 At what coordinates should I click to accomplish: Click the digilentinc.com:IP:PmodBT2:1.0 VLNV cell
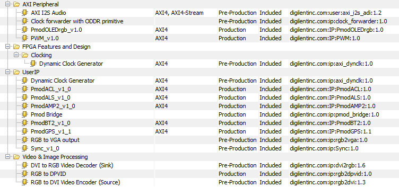[331, 123]
